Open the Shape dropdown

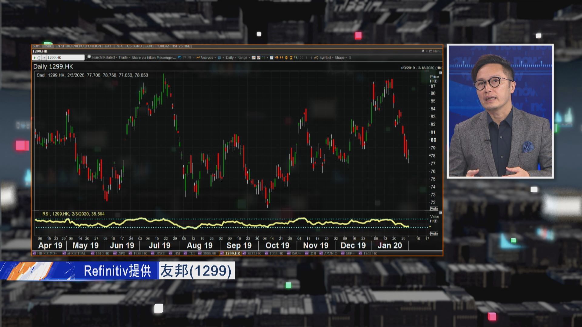pos(341,57)
